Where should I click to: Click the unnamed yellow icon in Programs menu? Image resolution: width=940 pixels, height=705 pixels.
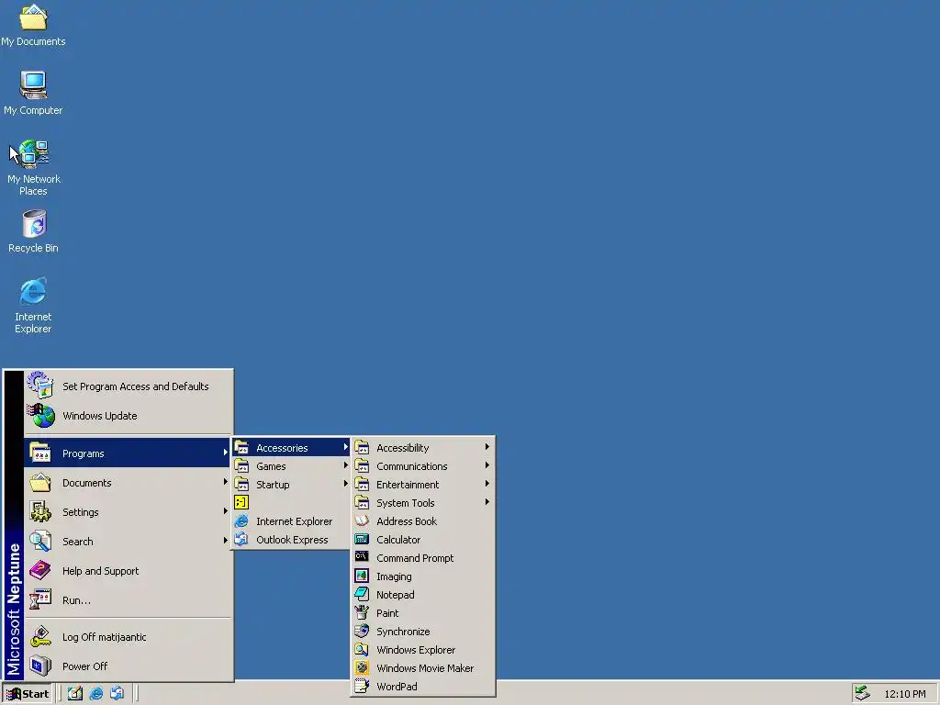click(241, 502)
